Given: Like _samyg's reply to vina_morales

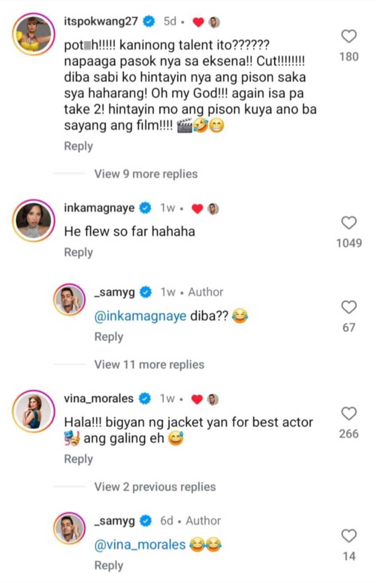Looking at the screenshot, I should click(349, 536).
